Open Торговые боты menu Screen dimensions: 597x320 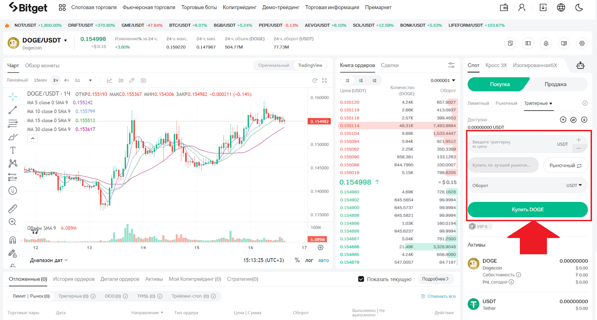(199, 7)
